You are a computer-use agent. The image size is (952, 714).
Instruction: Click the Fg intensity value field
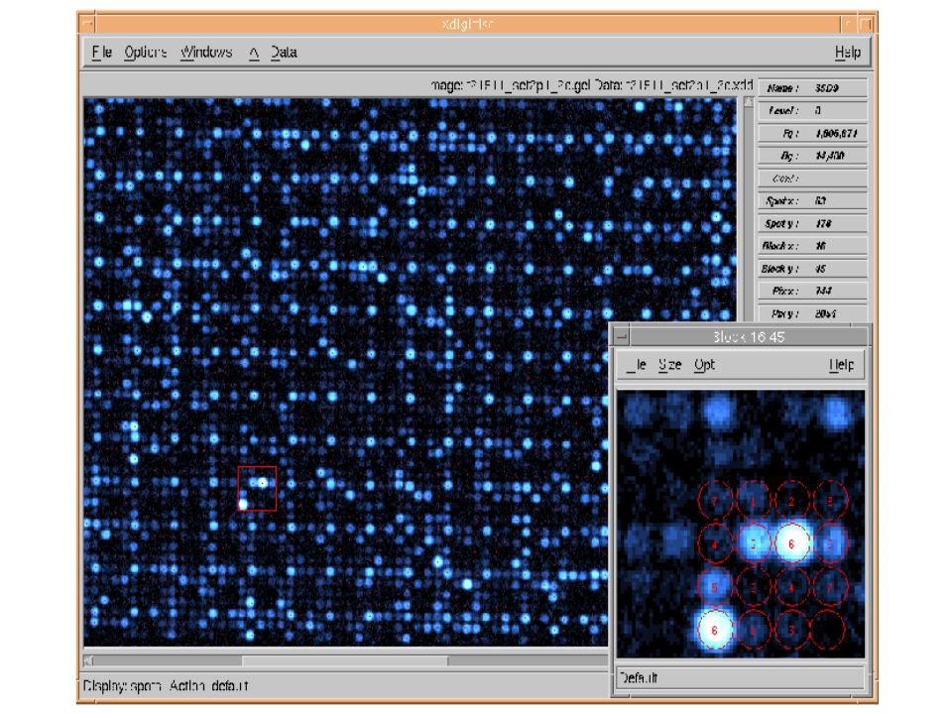pyautogui.click(x=812, y=133)
